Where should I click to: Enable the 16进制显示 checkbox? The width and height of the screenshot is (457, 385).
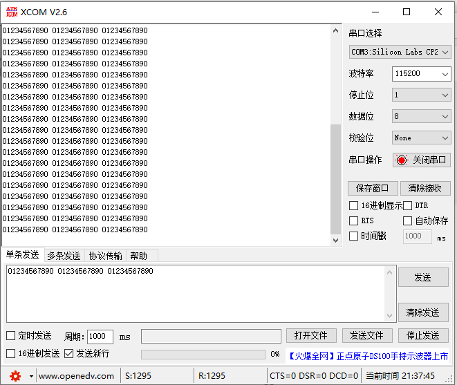click(x=353, y=205)
